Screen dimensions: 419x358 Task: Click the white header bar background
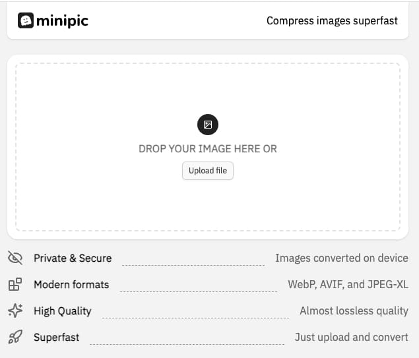pos(176,21)
